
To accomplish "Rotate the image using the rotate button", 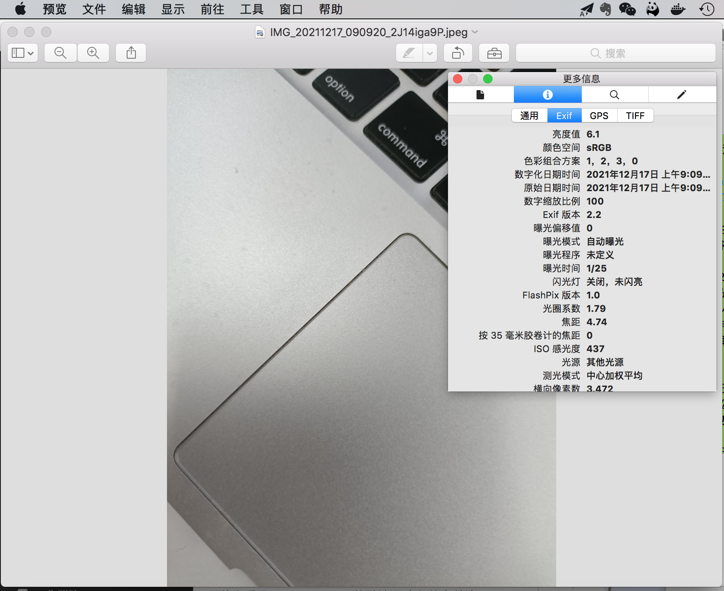I will (x=458, y=53).
